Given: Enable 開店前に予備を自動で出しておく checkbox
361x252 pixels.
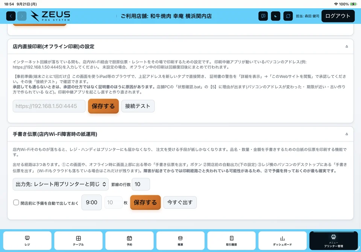Looking at the screenshot, I should 16,202.
